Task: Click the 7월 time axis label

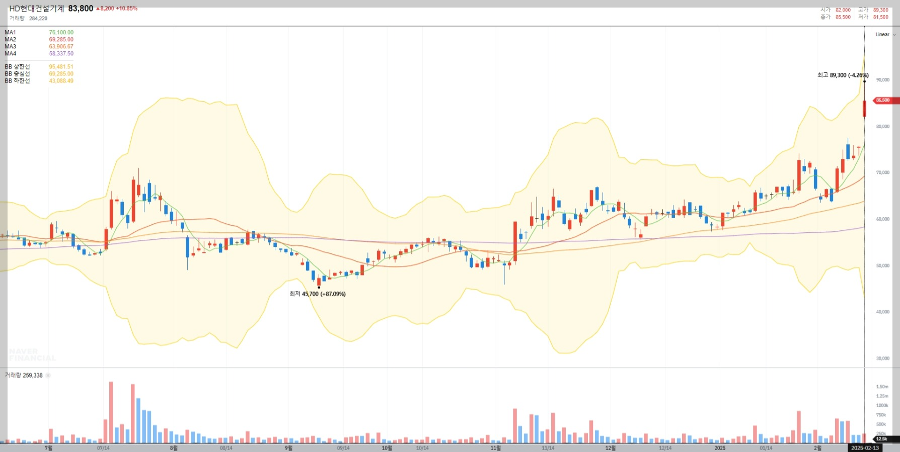Action: coord(48,448)
